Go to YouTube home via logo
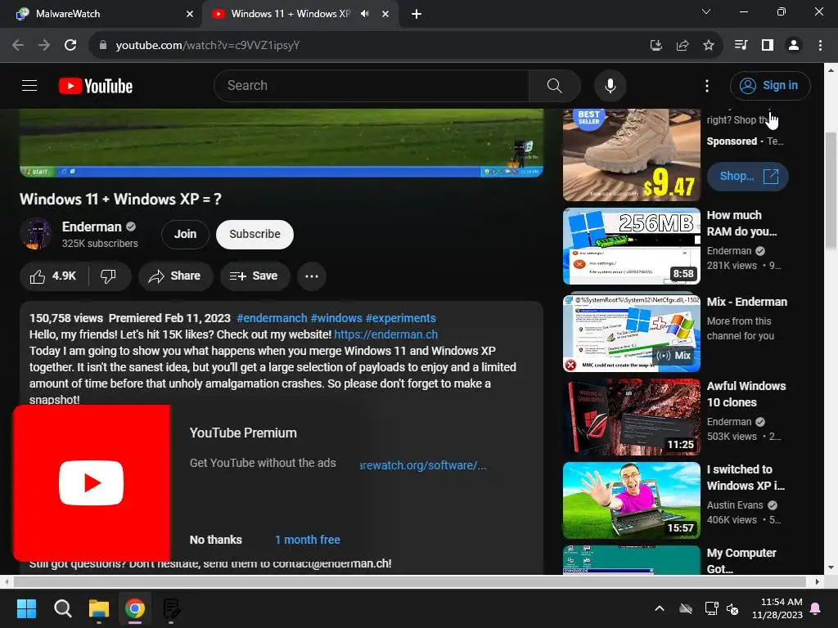Image resolution: width=838 pixels, height=628 pixels. (96, 86)
